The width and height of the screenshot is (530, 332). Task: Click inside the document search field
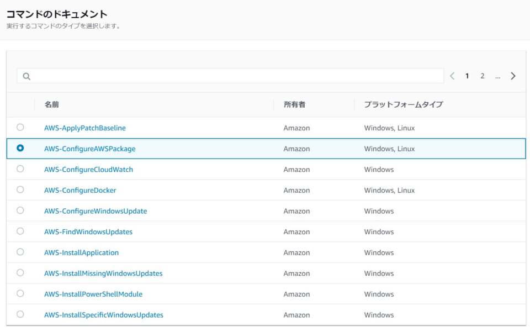(221, 76)
